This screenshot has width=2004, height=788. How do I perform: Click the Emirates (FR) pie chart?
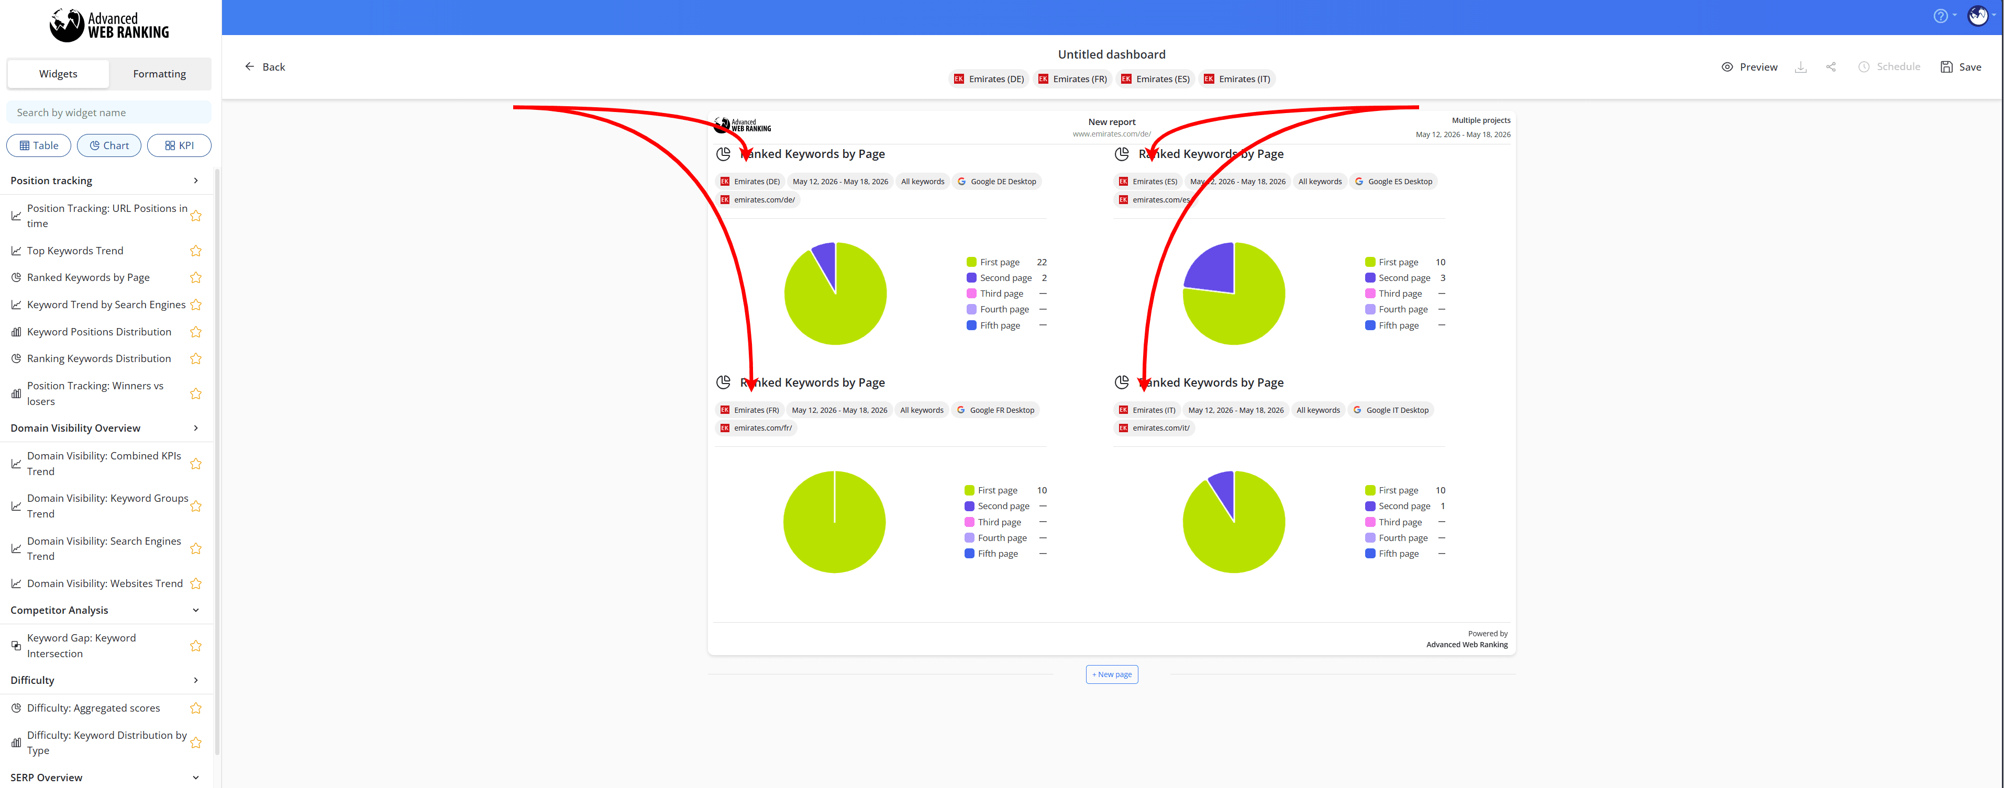click(835, 522)
